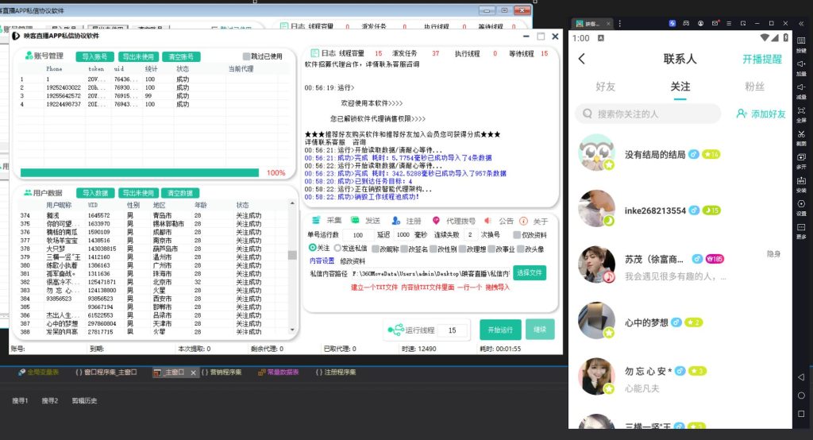813x440 pixels.
Task: Enable the 跳过已使用 checkbox
Action: (247, 56)
